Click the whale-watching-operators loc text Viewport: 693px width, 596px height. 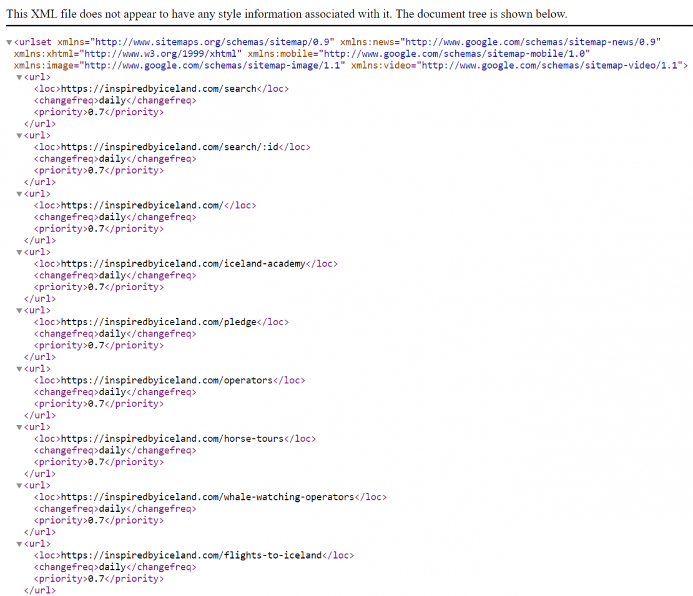(208, 497)
